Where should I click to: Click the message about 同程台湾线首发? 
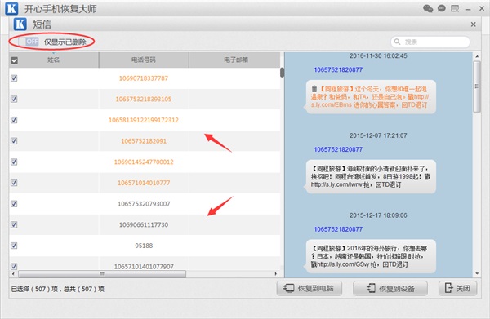tap(369, 177)
